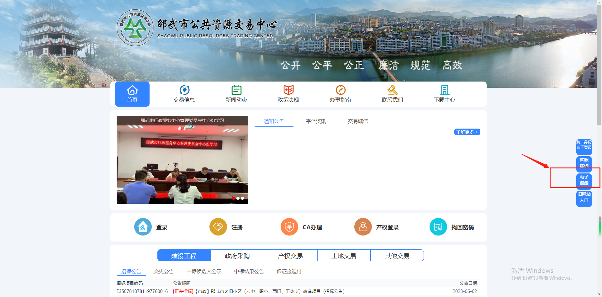
Task: Click the 登录 round blue icon
Action: coord(143,227)
